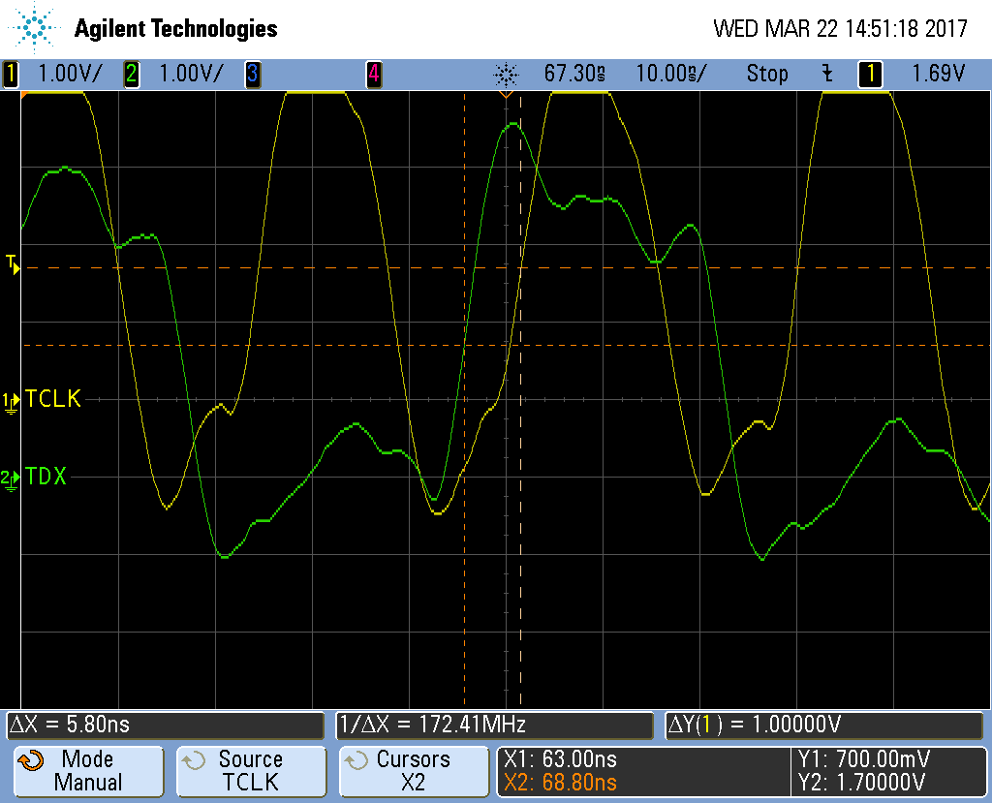
Task: Toggle the Stop acquisition status
Action: pyautogui.click(x=766, y=74)
